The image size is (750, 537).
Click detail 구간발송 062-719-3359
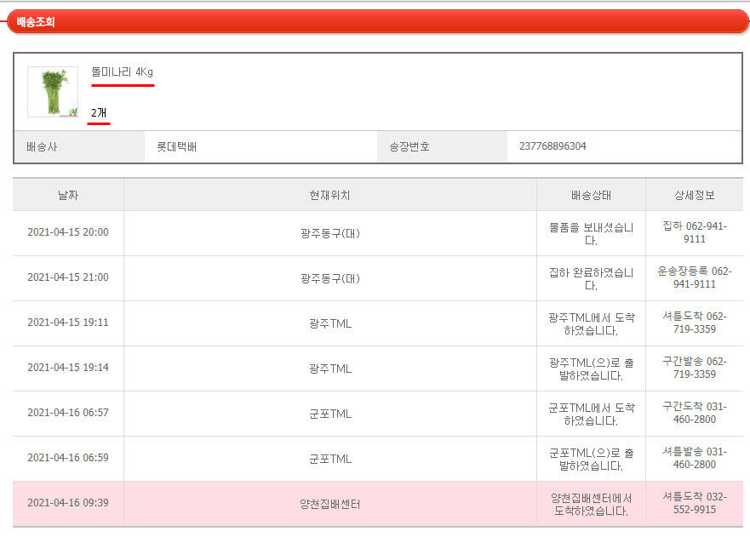(695, 368)
